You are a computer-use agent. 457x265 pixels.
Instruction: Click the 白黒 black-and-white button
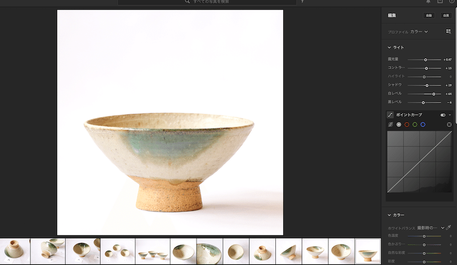(x=446, y=15)
